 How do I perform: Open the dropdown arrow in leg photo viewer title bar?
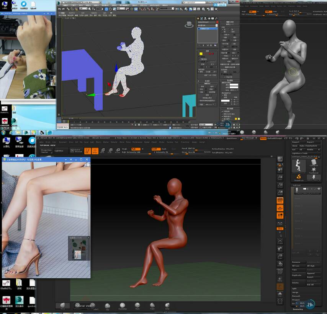66,160
